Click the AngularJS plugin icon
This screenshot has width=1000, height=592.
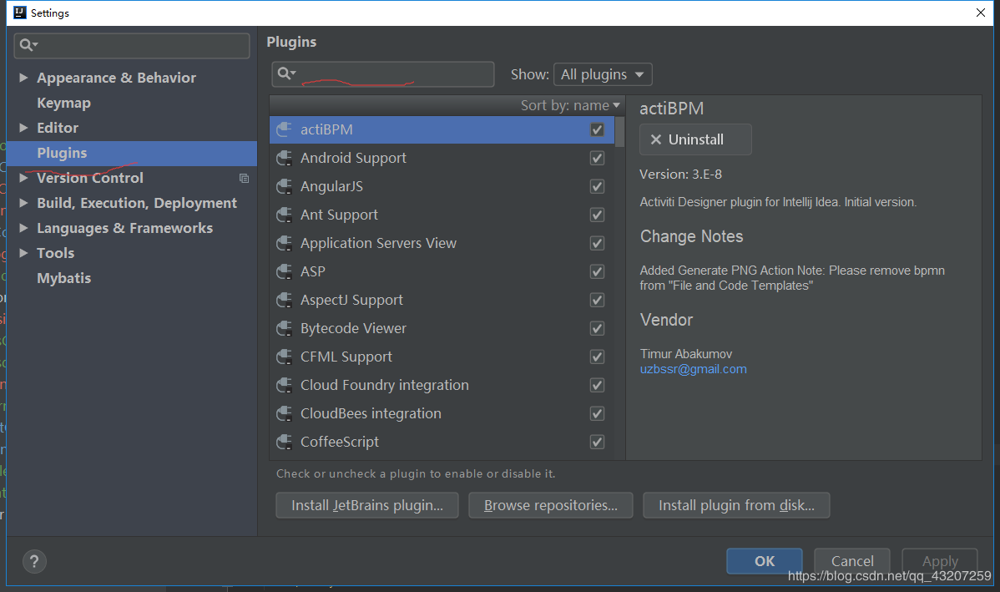285,186
